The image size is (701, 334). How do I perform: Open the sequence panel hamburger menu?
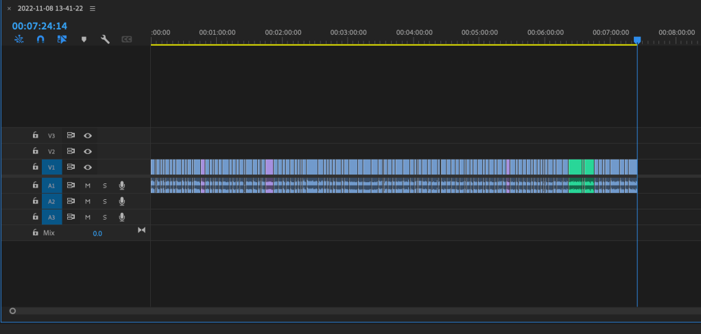pos(93,9)
